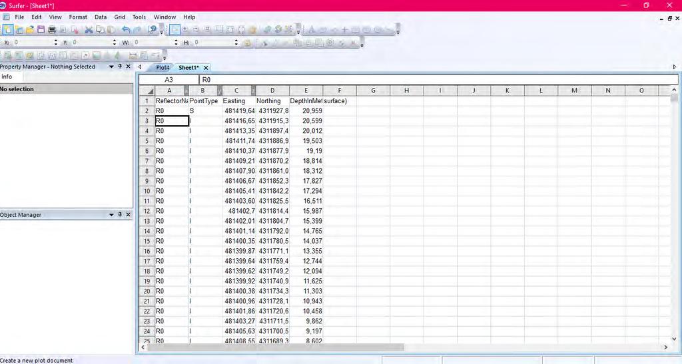Toggle the aspect ratio lock icon

(x=247, y=43)
